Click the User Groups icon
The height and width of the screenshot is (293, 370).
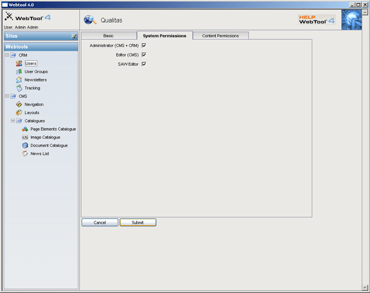(x=19, y=72)
